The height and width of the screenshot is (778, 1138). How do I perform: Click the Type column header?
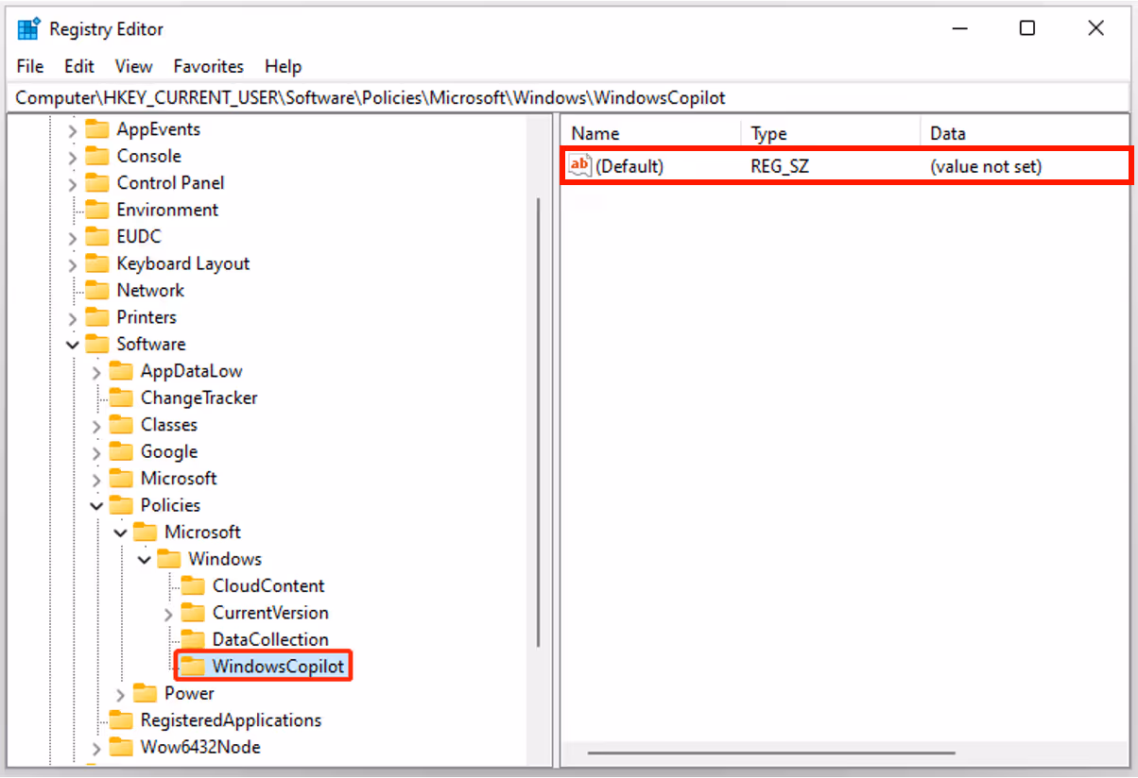click(831, 133)
